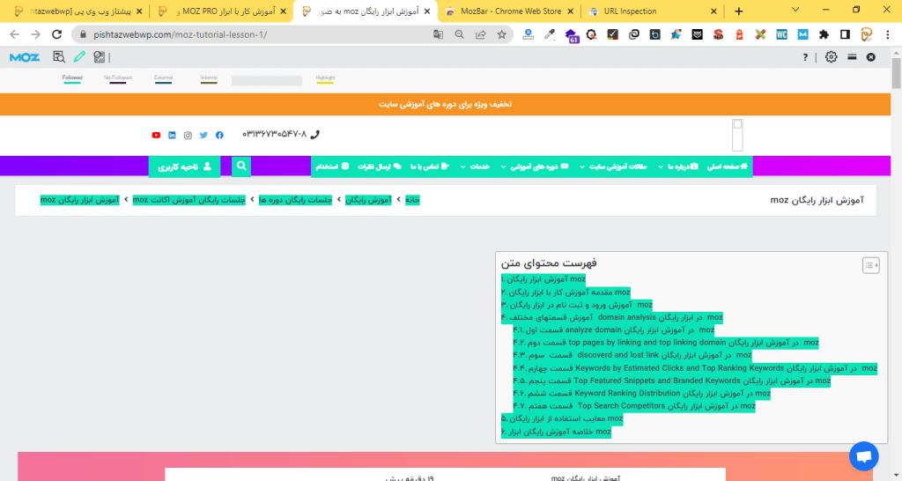
Task: Toggle External links highlighting
Action: (163, 78)
